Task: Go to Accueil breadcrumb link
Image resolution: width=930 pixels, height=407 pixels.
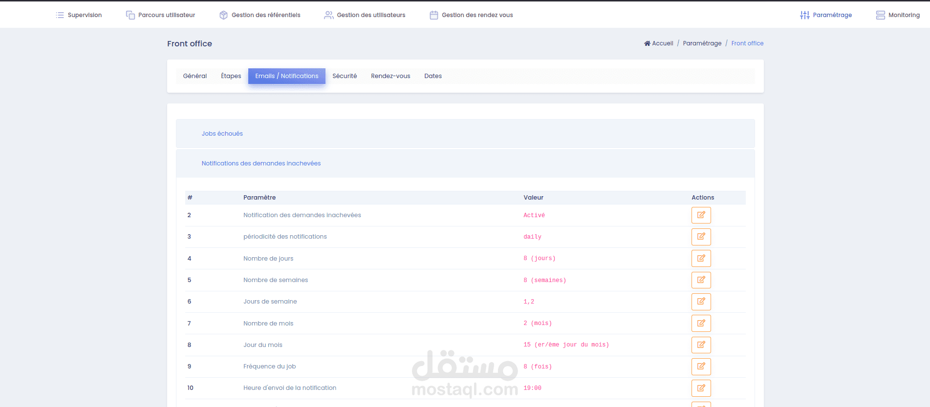Action: click(x=658, y=43)
